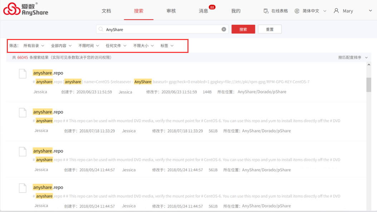Expand the 不限时间 time filter
377x212 pixels.
[89, 46]
